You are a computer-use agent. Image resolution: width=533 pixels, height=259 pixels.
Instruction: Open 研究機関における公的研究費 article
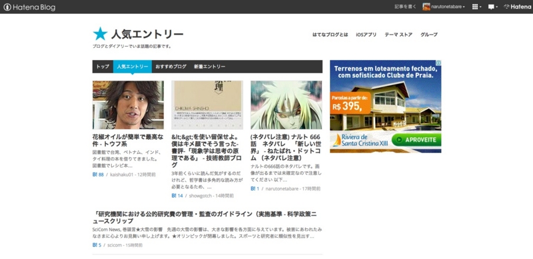tap(205, 218)
